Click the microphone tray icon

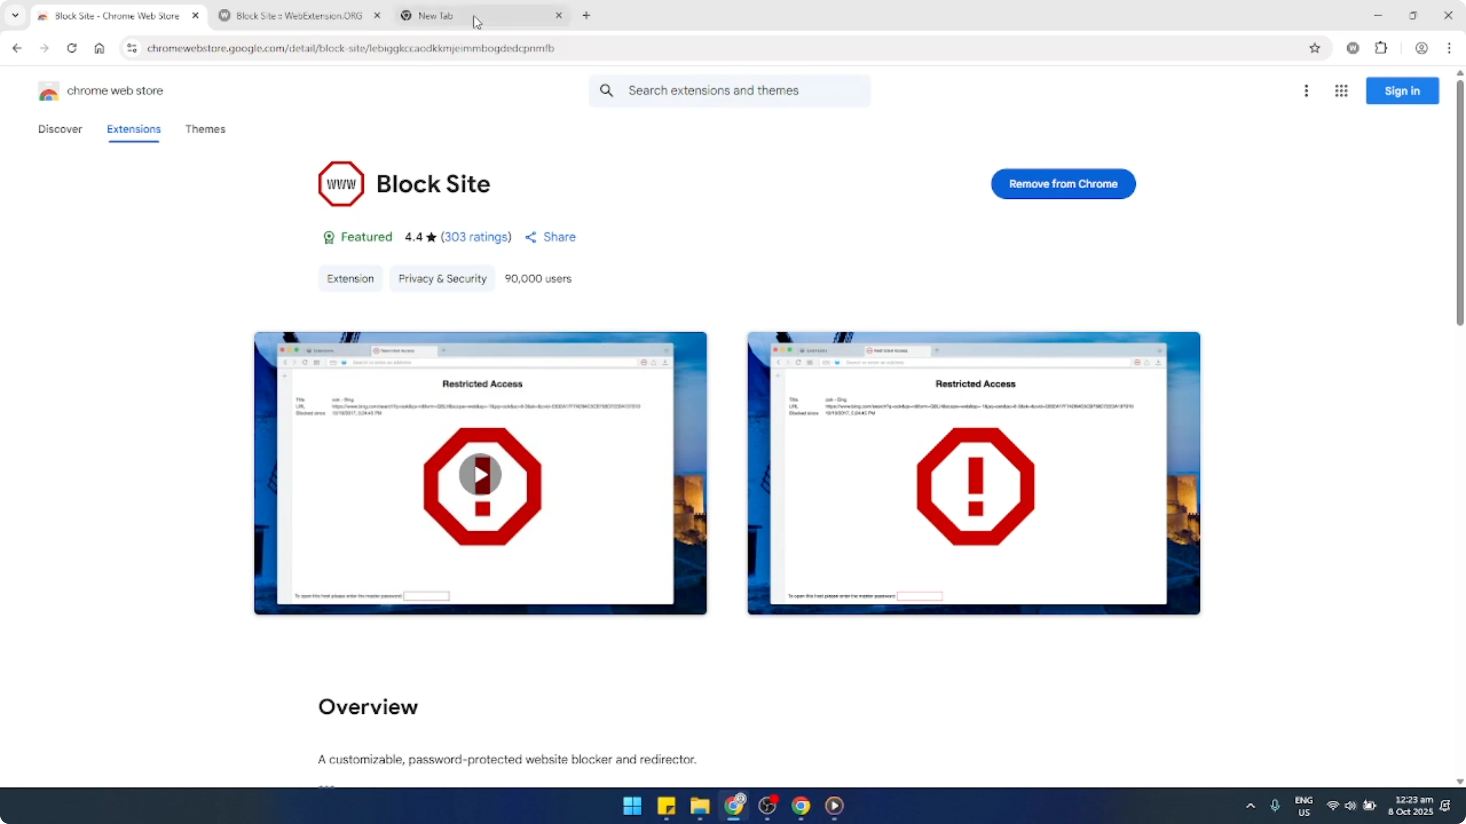1275,806
